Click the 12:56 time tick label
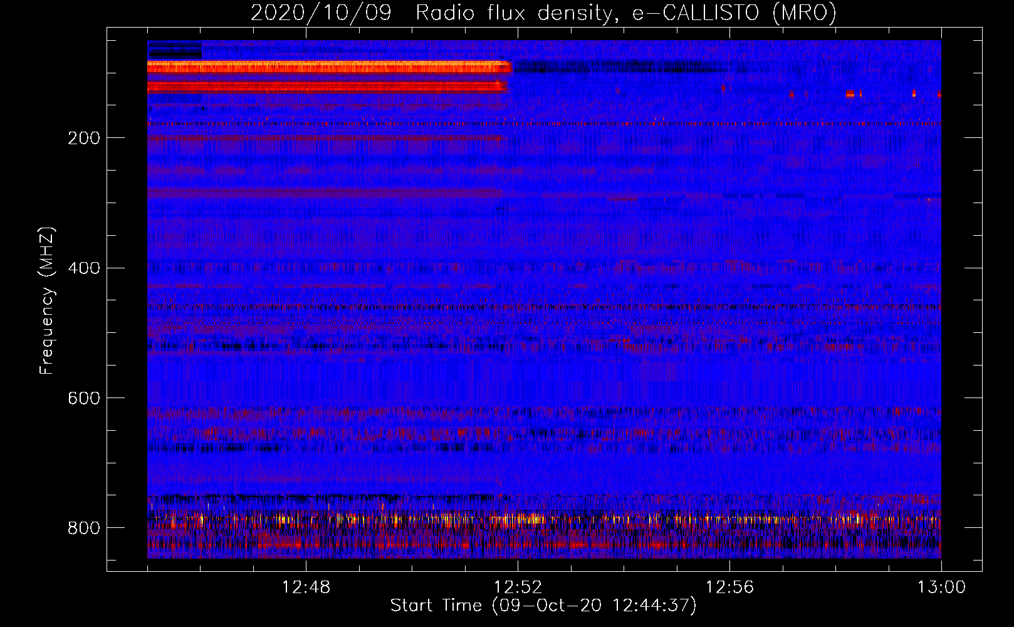1014x627 pixels. coord(729,587)
